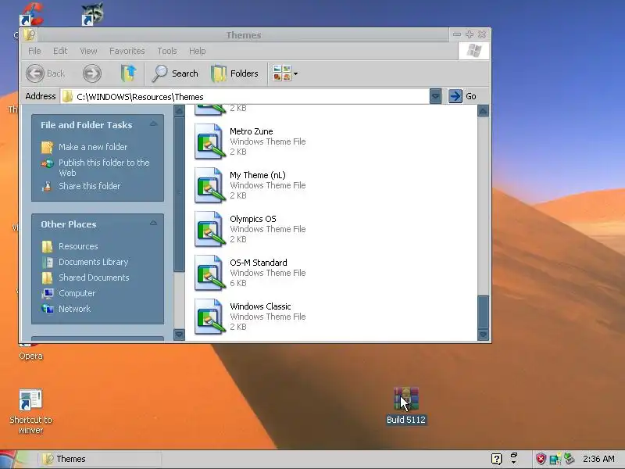
Task: Click file list scrollbar down arrow
Action: [x=483, y=335]
